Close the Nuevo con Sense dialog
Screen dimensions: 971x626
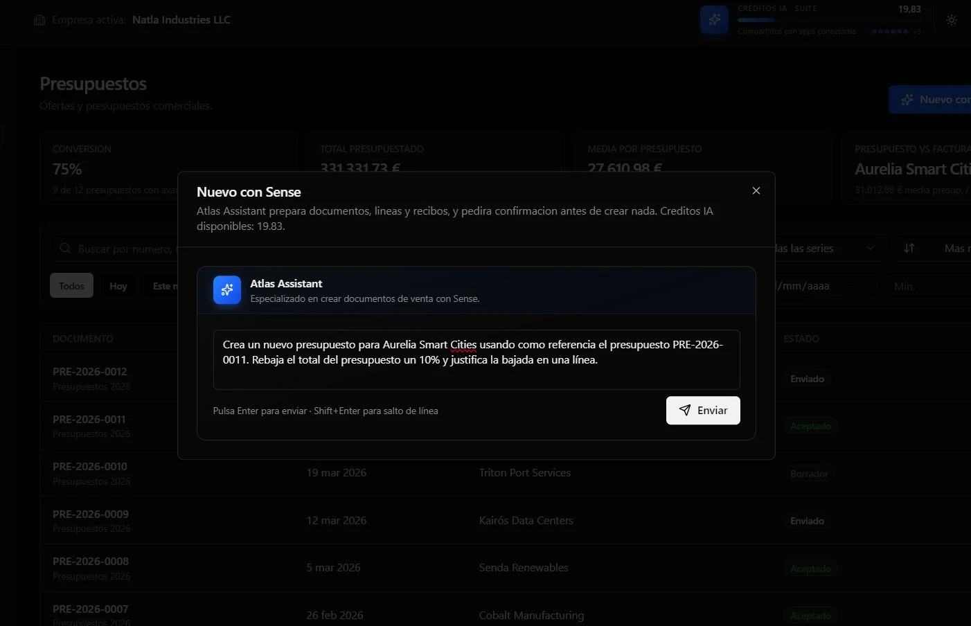(756, 190)
